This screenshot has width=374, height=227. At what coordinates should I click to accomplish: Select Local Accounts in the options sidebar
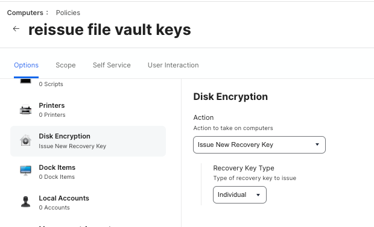88,203
